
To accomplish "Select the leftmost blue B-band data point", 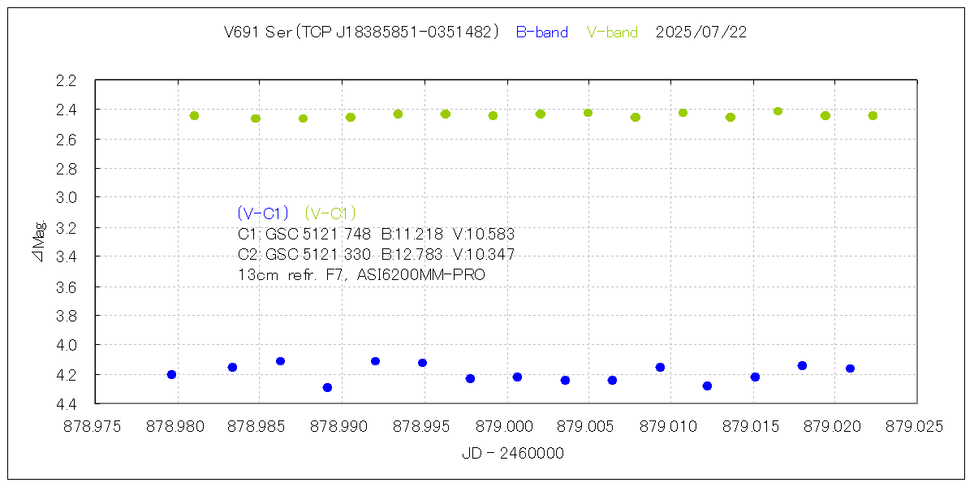I will coord(171,374).
